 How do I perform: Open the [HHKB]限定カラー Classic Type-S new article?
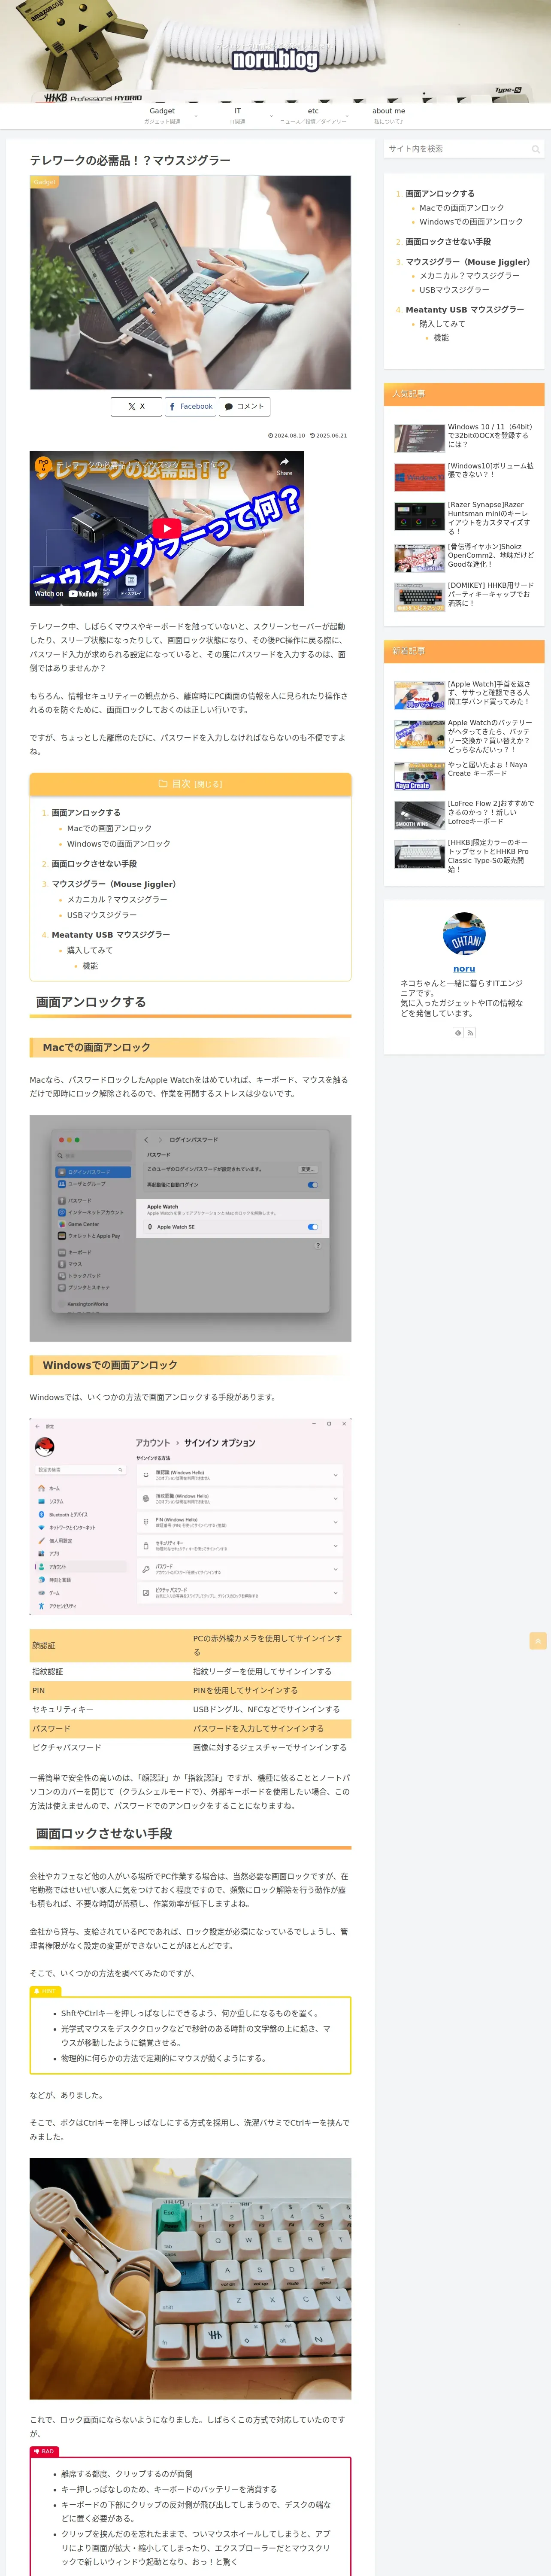point(464,856)
